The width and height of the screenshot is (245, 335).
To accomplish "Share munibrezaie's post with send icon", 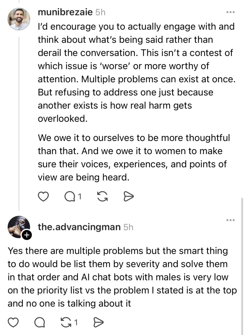I will point(128,196).
